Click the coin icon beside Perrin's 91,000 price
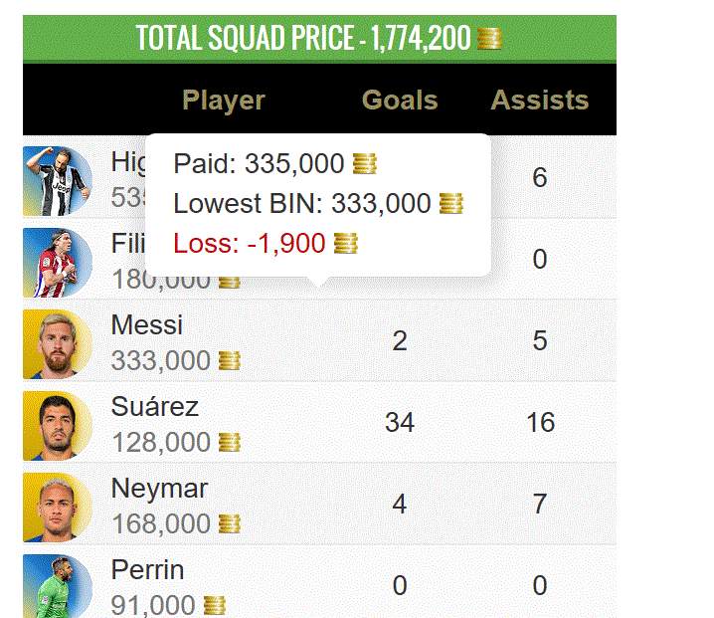714x618 pixels. [214, 605]
